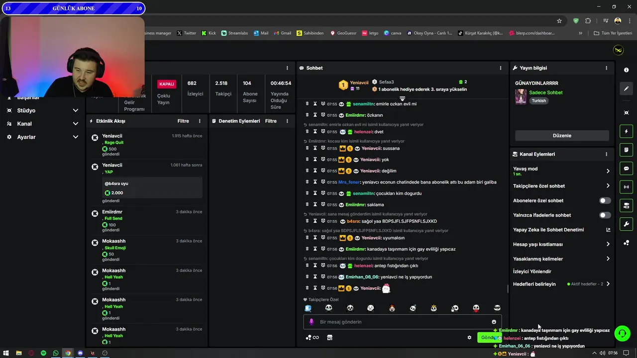Viewport: 637px width, 358px height.
Task: Select the crowned panda emote
Action: tap(434, 308)
